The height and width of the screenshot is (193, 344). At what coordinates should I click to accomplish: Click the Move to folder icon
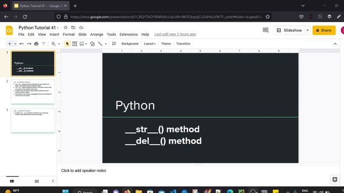[x=73, y=27]
